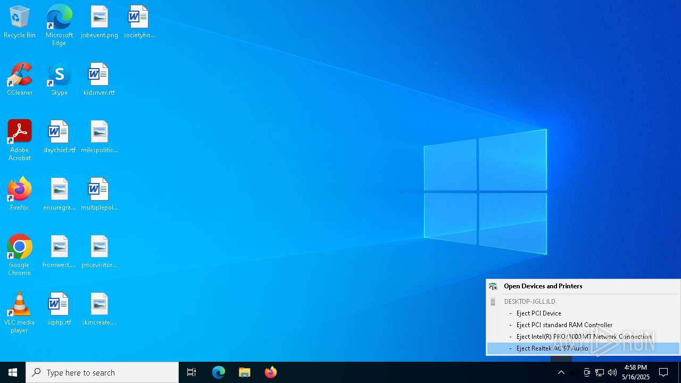Launch Firefox from taskbar
The image size is (681, 383).
(x=271, y=372)
